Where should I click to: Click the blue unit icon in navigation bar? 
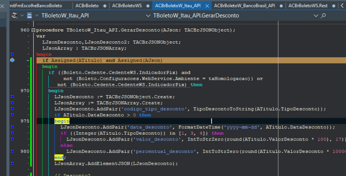(30, 16)
